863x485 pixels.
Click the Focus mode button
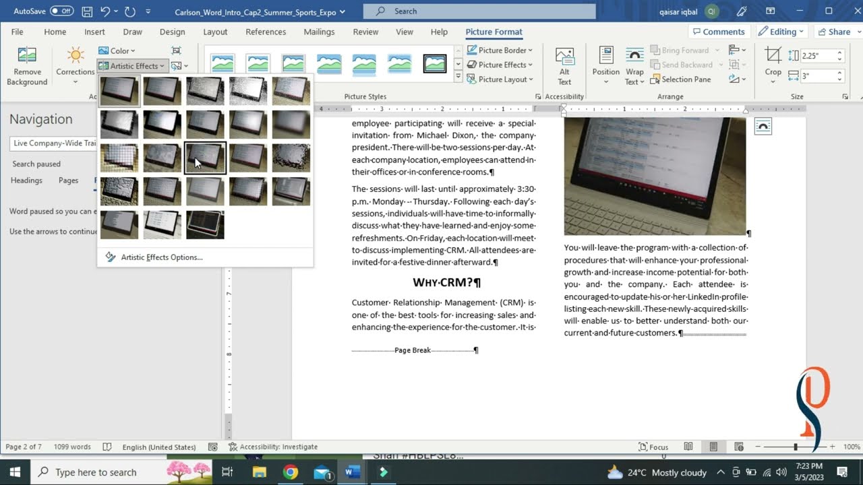(653, 447)
